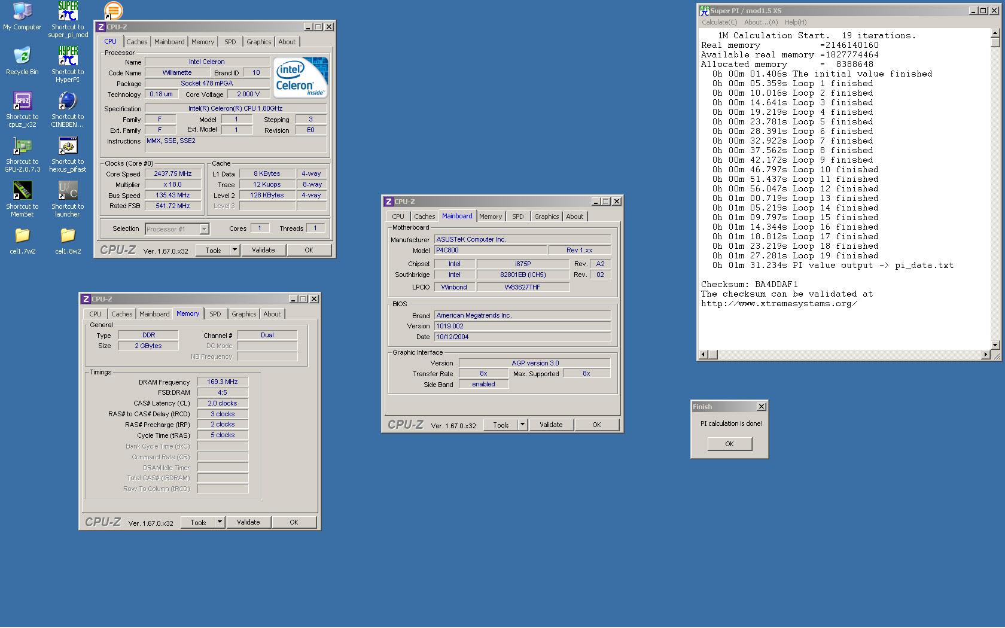Screen dimensions: 1005x628
Task: Select the Shortcut to cpuz_x32 icon
Action: pos(22,109)
